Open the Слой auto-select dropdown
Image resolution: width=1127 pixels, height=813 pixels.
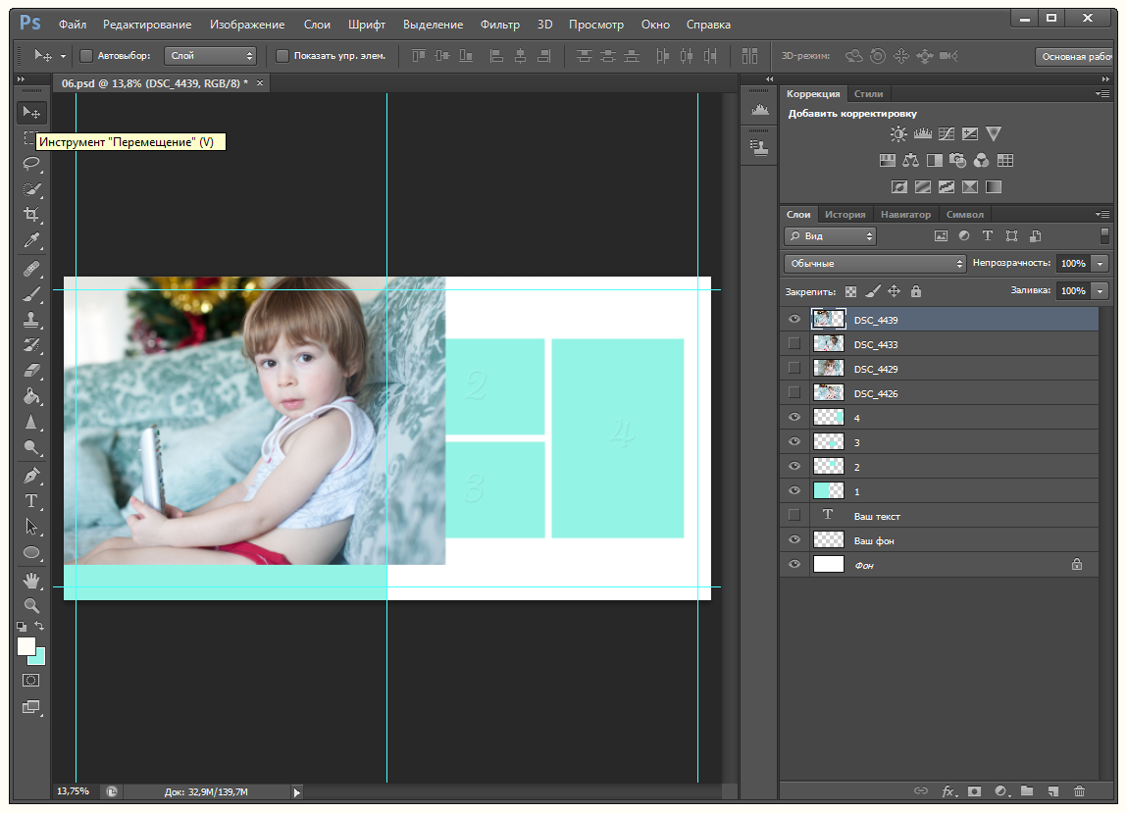coord(210,56)
